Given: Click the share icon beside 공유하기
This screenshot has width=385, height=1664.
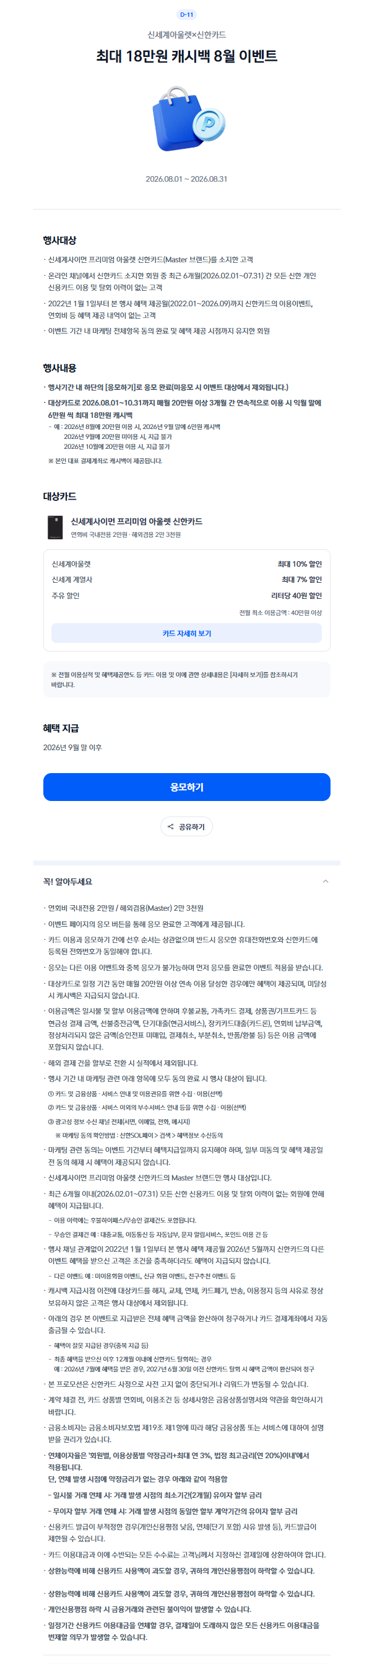Looking at the screenshot, I should (x=170, y=826).
